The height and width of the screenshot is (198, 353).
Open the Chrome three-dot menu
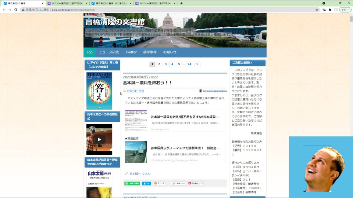[349, 10]
